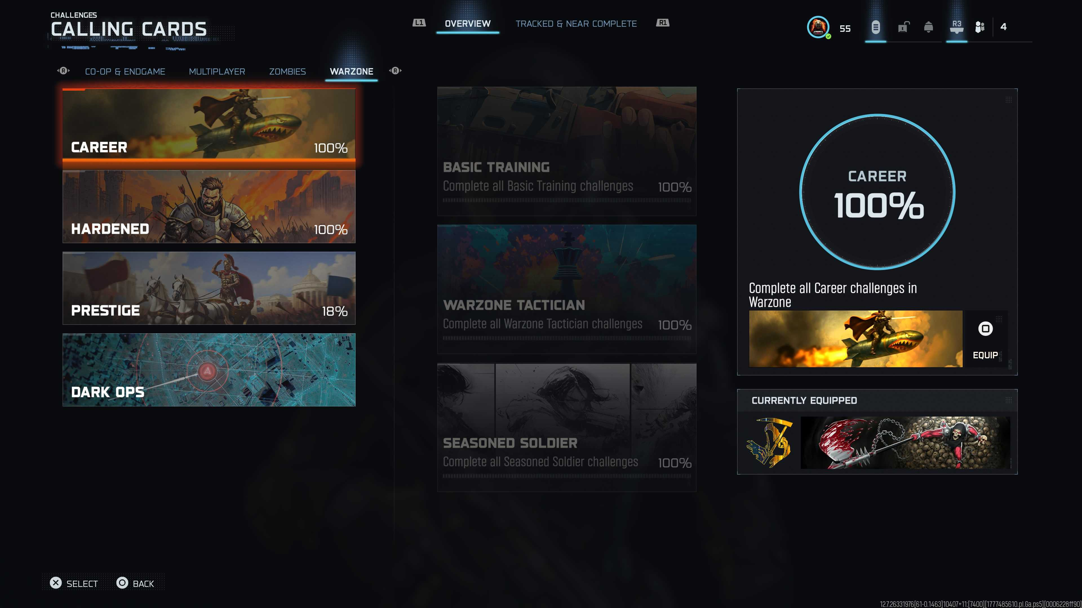
Task: Click the Seasoned Soldier progress bar
Action: [567, 476]
